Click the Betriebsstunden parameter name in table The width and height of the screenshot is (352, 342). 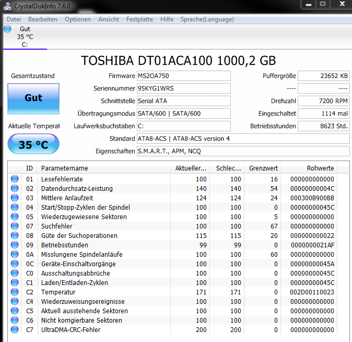coord(65,245)
